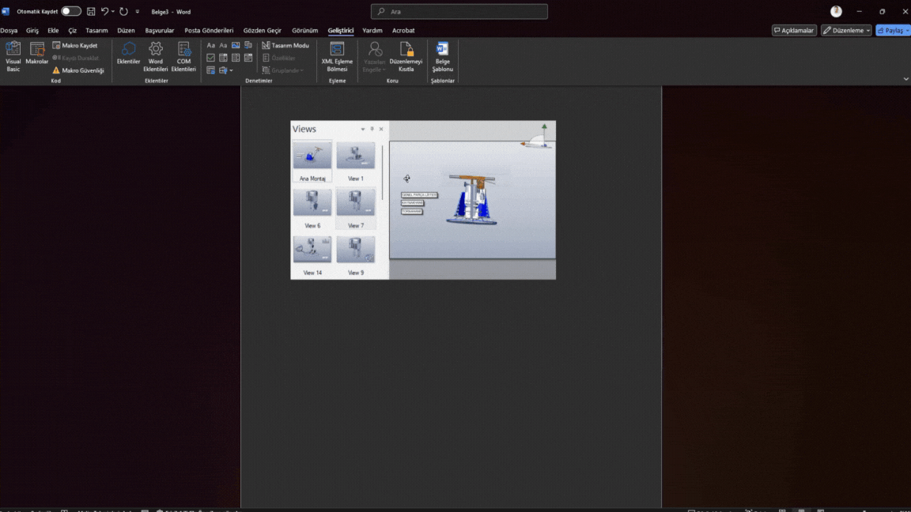911x512 pixels.
Task: Insert a checkbox content control
Action: coord(210,58)
